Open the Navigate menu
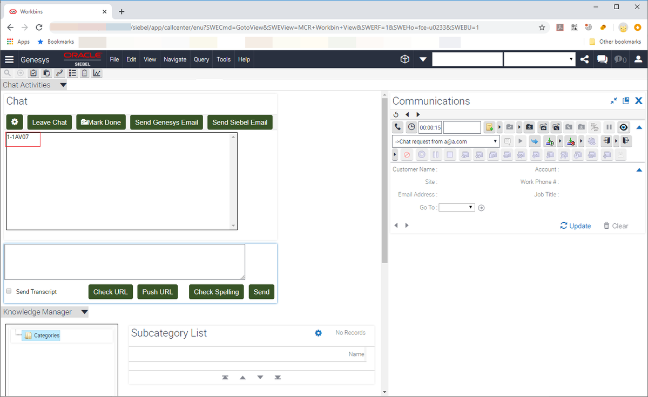 pos(175,59)
